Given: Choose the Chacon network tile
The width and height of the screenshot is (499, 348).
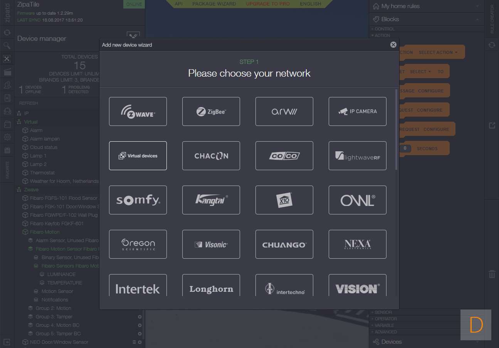Looking at the screenshot, I should (211, 156).
